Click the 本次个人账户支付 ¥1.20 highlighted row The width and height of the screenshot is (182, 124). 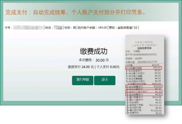pyautogui.click(x=144, y=91)
